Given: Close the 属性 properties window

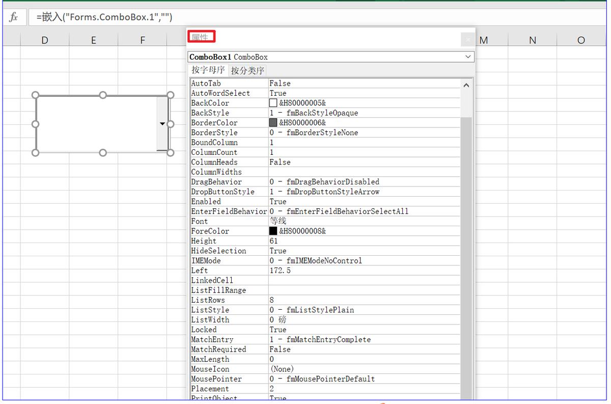Looking at the screenshot, I should click(468, 39).
